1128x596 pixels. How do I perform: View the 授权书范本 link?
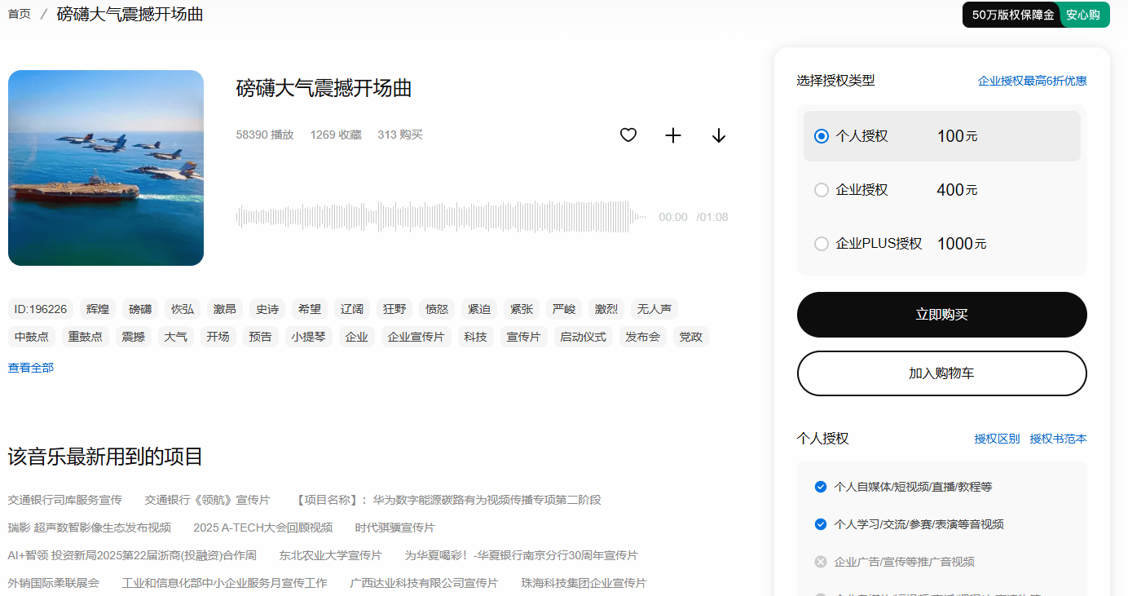click(x=1058, y=439)
